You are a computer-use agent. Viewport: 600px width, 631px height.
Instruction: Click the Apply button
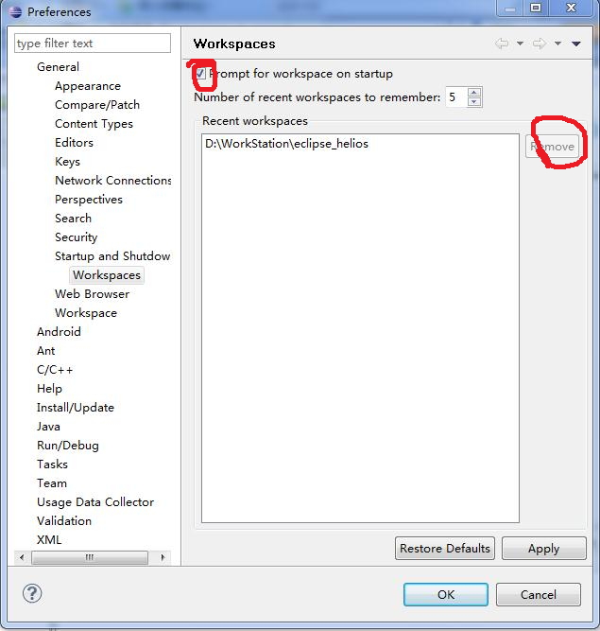(543, 548)
